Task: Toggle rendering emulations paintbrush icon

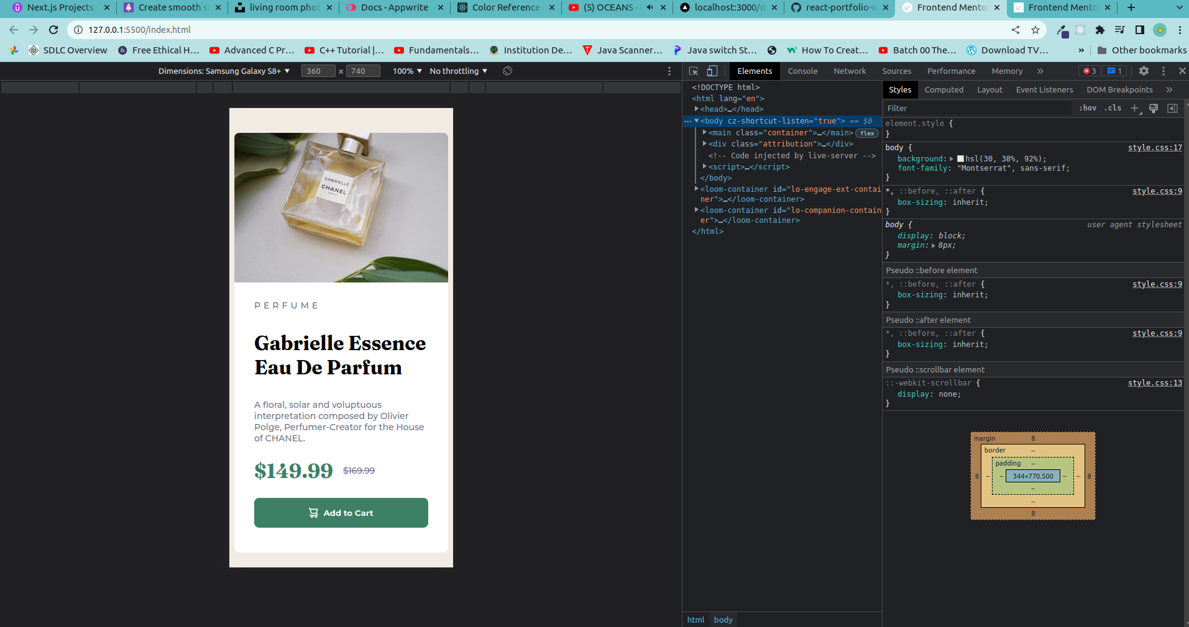Action: point(1154,108)
